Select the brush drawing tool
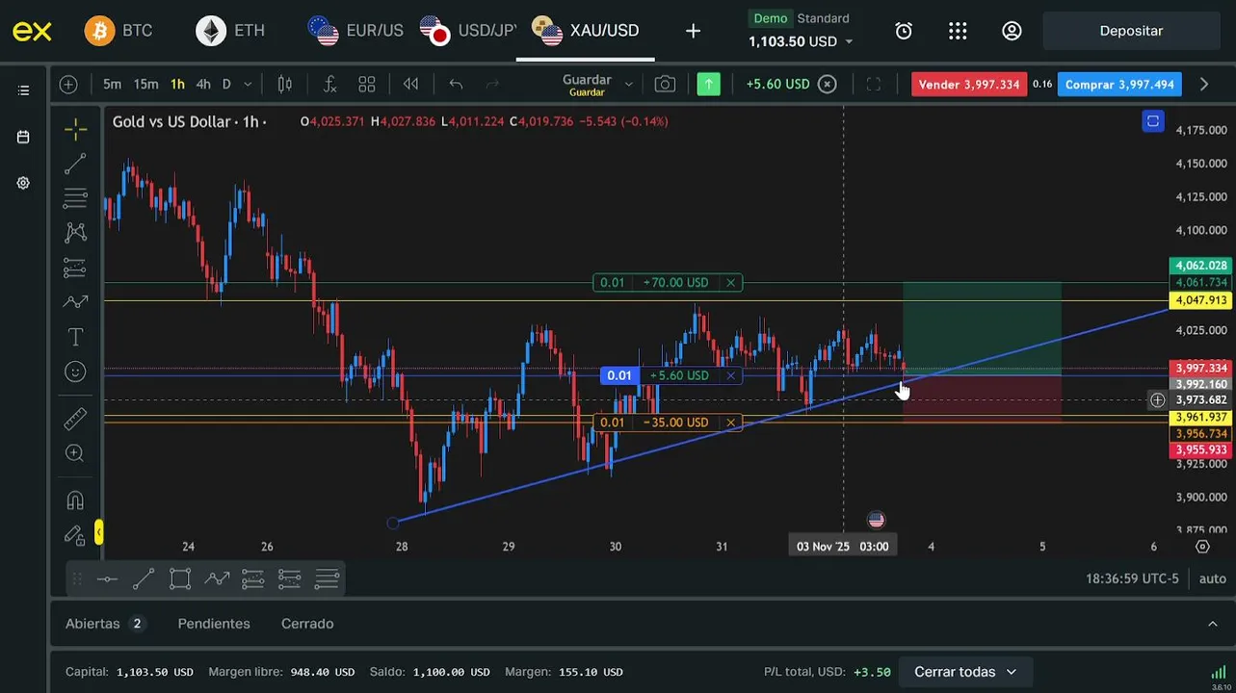The image size is (1236, 693). [75, 302]
